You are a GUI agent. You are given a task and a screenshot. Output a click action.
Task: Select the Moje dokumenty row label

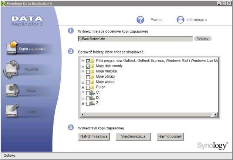tap(109, 66)
